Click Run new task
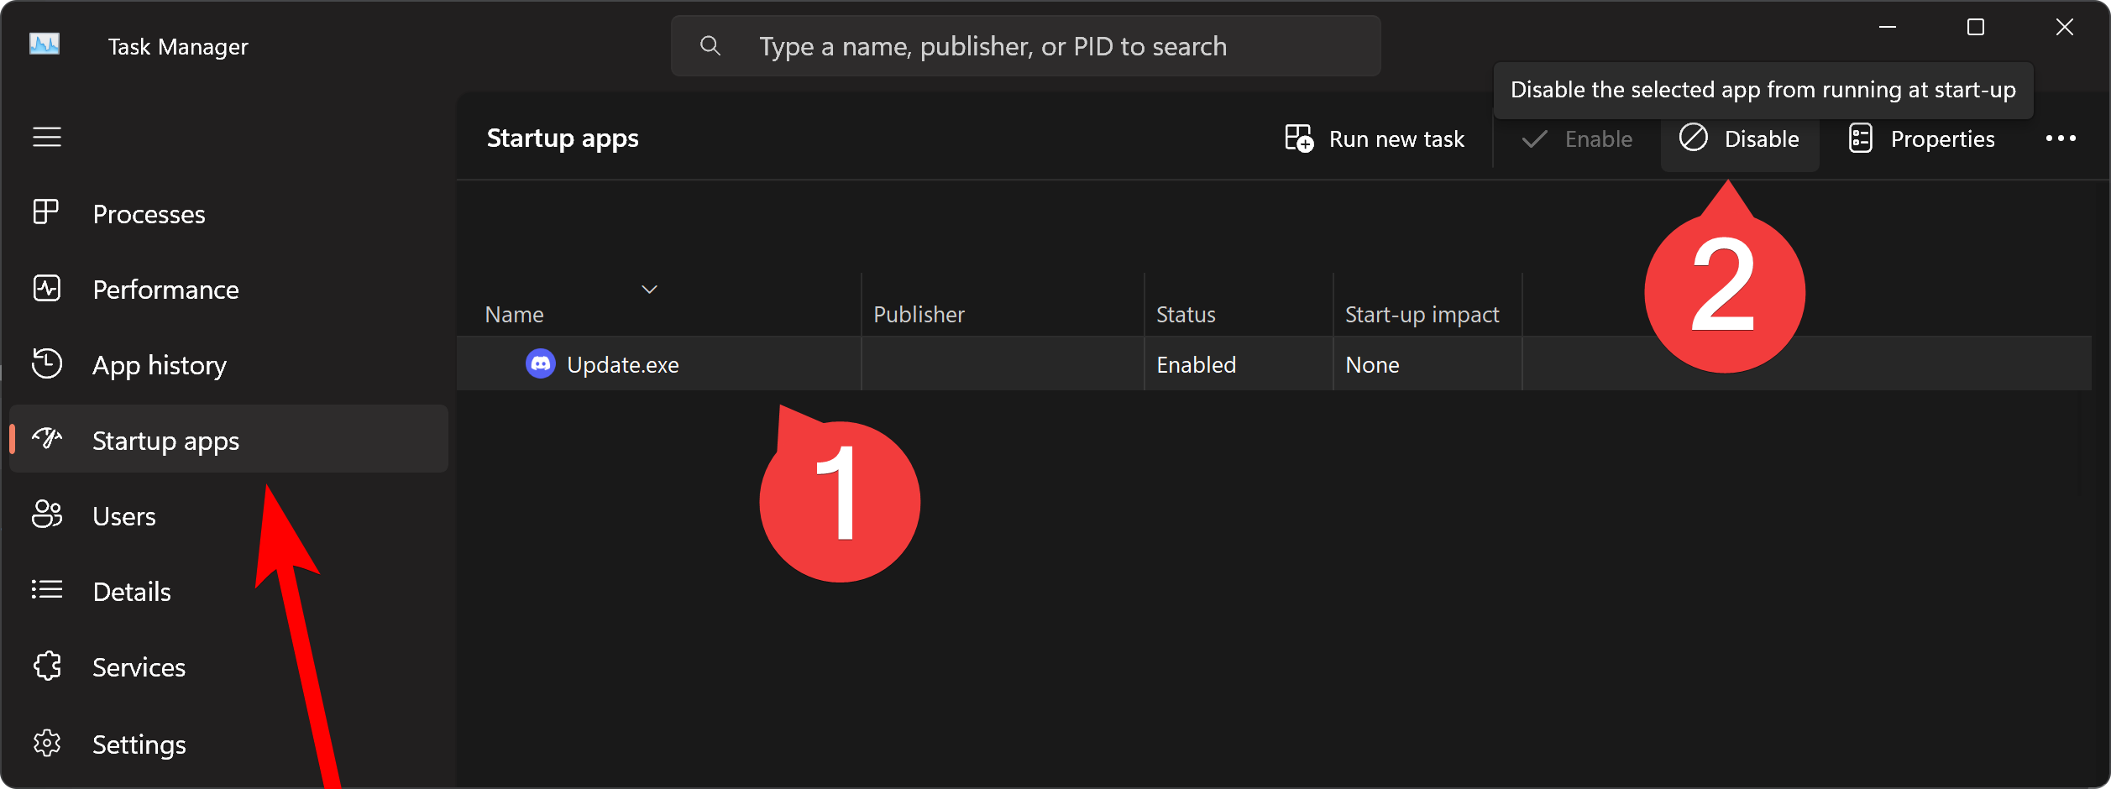Screen dimensions: 2111x789 point(1375,138)
